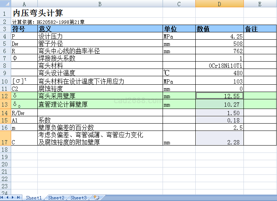Open the Sheet3 tab
277x201 pixels.
(x=79, y=198)
